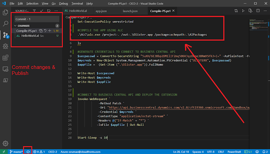Open the Manage settings gear icon

[x=5, y=144]
